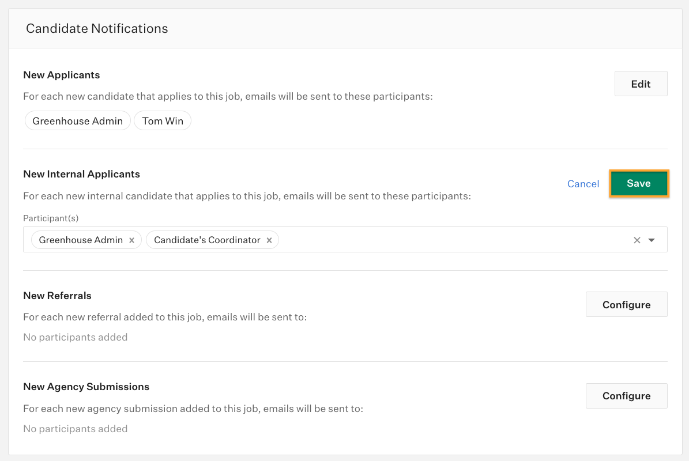Screen dimensions: 689x461
Task: Click the New Applicants section title
Action: tap(62, 75)
